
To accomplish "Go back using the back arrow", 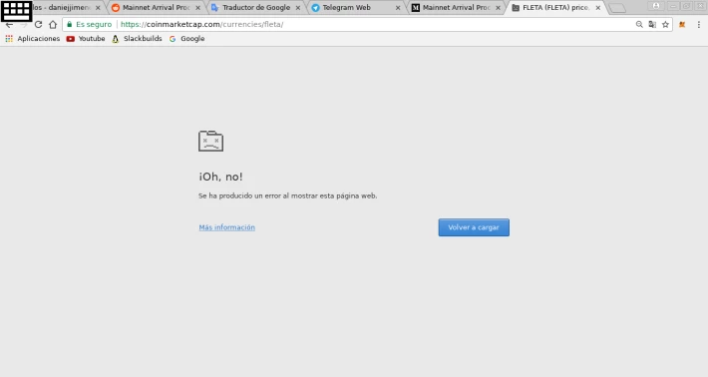I will 9,24.
